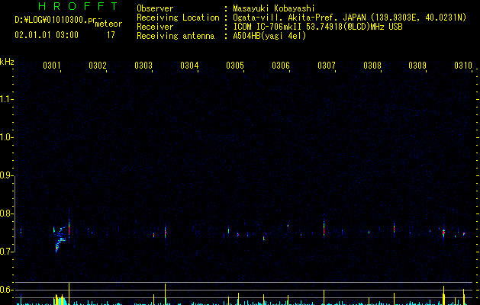The width and height of the screenshot is (480, 305).
Task: Click the 1.1 kHz frequency tick label
Action: click(5, 99)
